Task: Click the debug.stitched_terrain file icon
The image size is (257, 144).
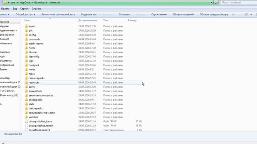Action: point(26,126)
